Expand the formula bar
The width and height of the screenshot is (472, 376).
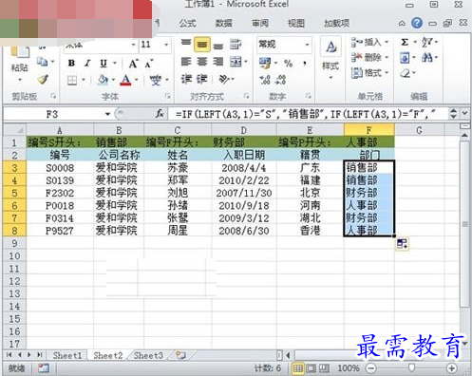tap(464, 113)
